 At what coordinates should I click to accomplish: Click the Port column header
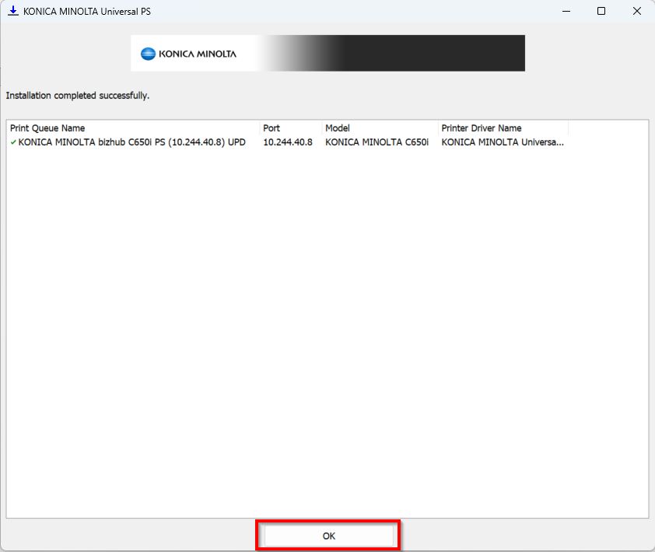pos(271,128)
